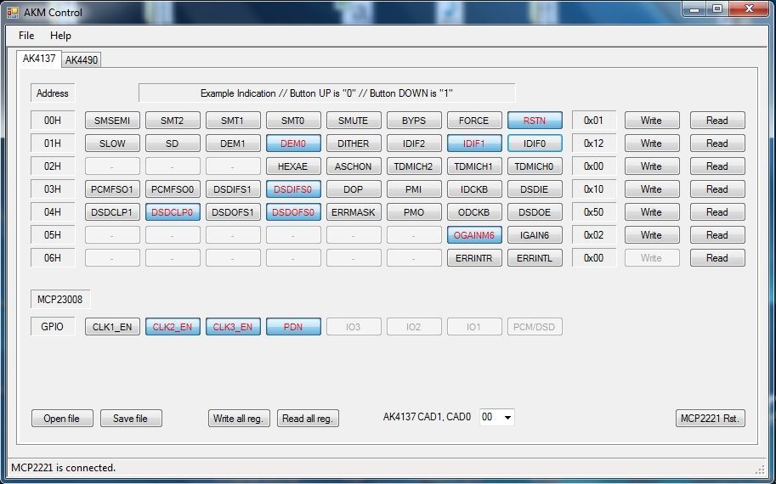
Task: Select the AK4137 tab
Action: click(39, 59)
